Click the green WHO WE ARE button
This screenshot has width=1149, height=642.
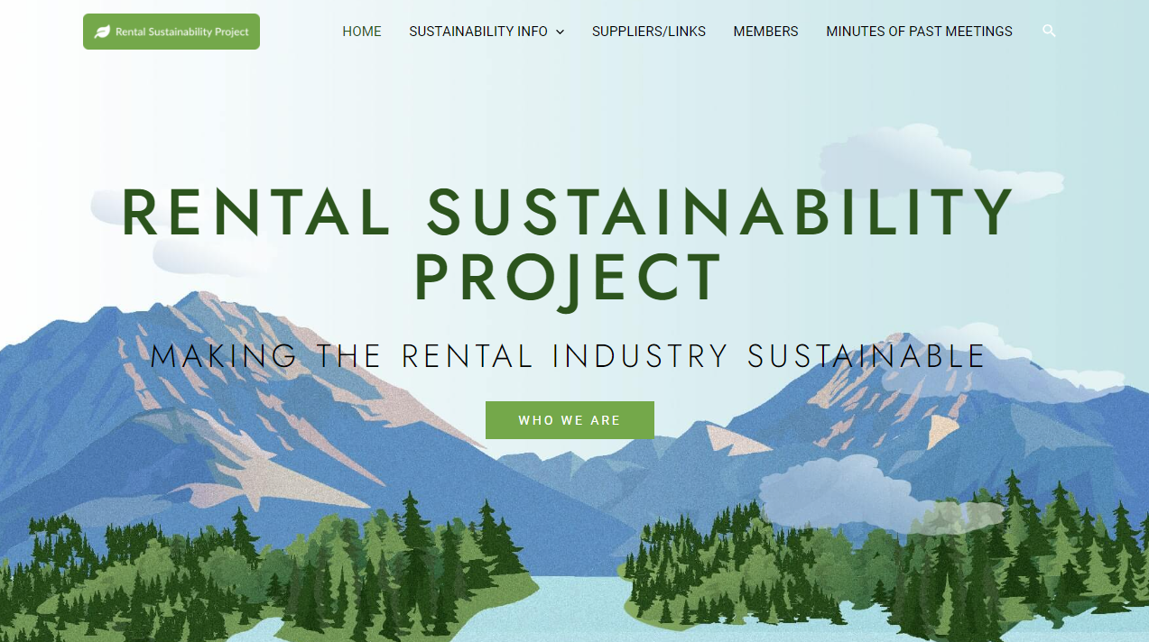pos(570,420)
